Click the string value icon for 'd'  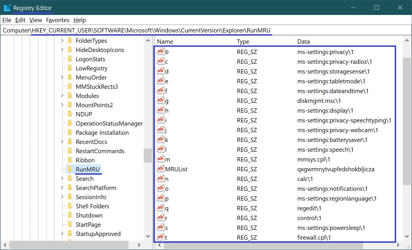click(160, 71)
